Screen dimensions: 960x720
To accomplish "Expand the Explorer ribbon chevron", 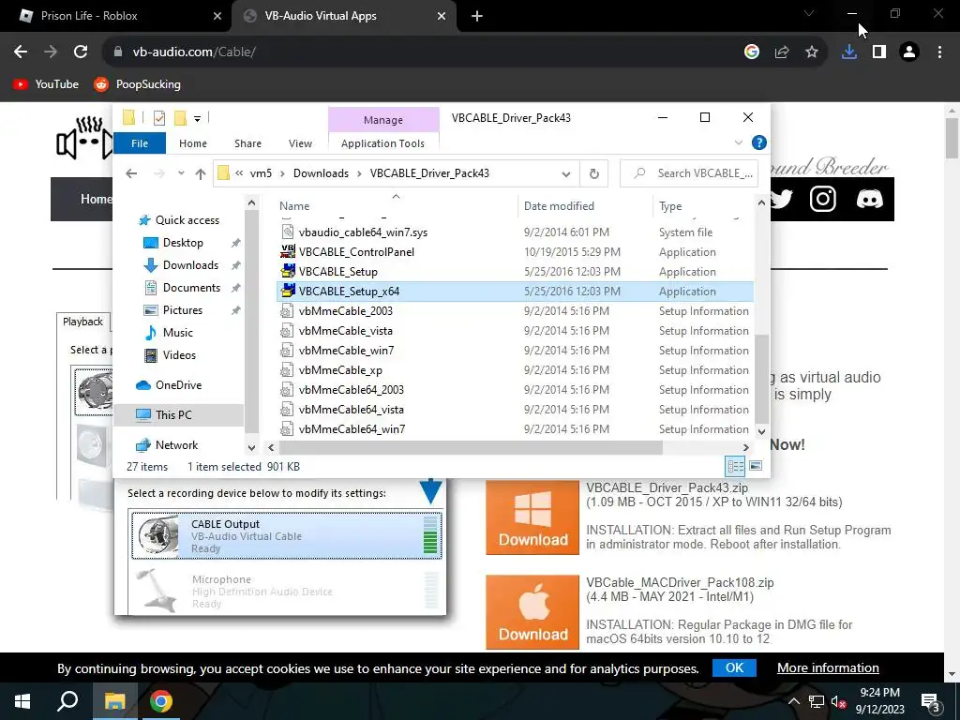I will pos(739,142).
